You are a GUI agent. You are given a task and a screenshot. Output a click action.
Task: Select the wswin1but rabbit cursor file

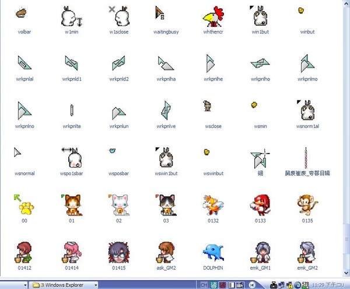[164, 157]
